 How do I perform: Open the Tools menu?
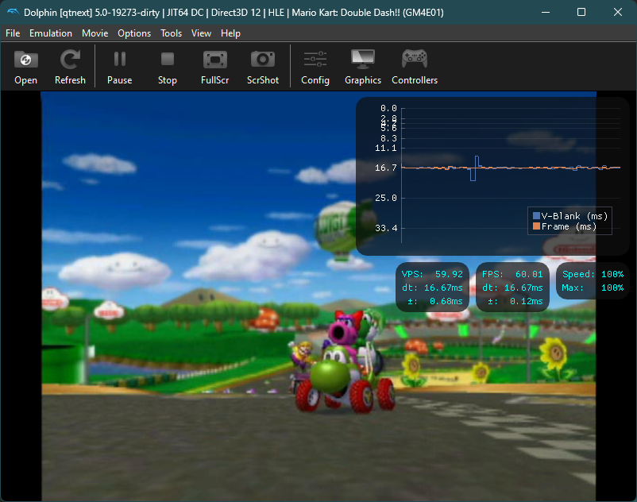pos(171,33)
